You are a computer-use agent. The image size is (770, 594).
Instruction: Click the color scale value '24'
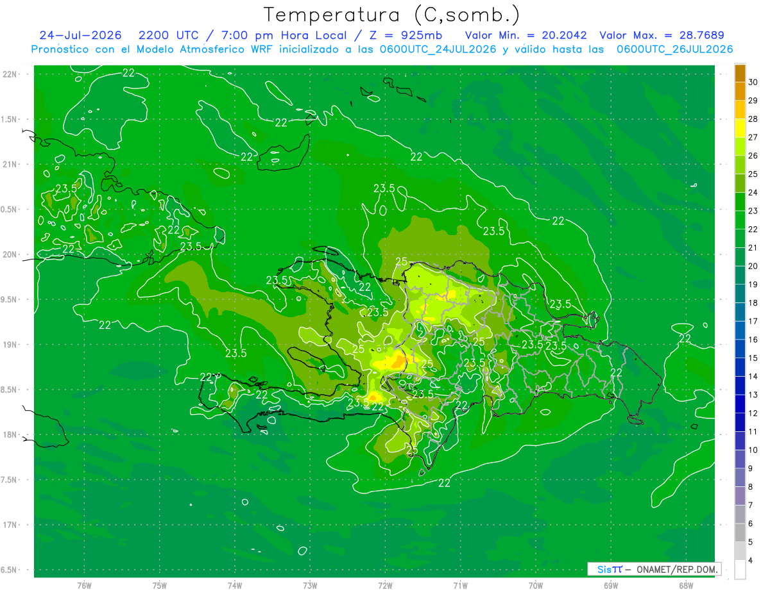753,193
